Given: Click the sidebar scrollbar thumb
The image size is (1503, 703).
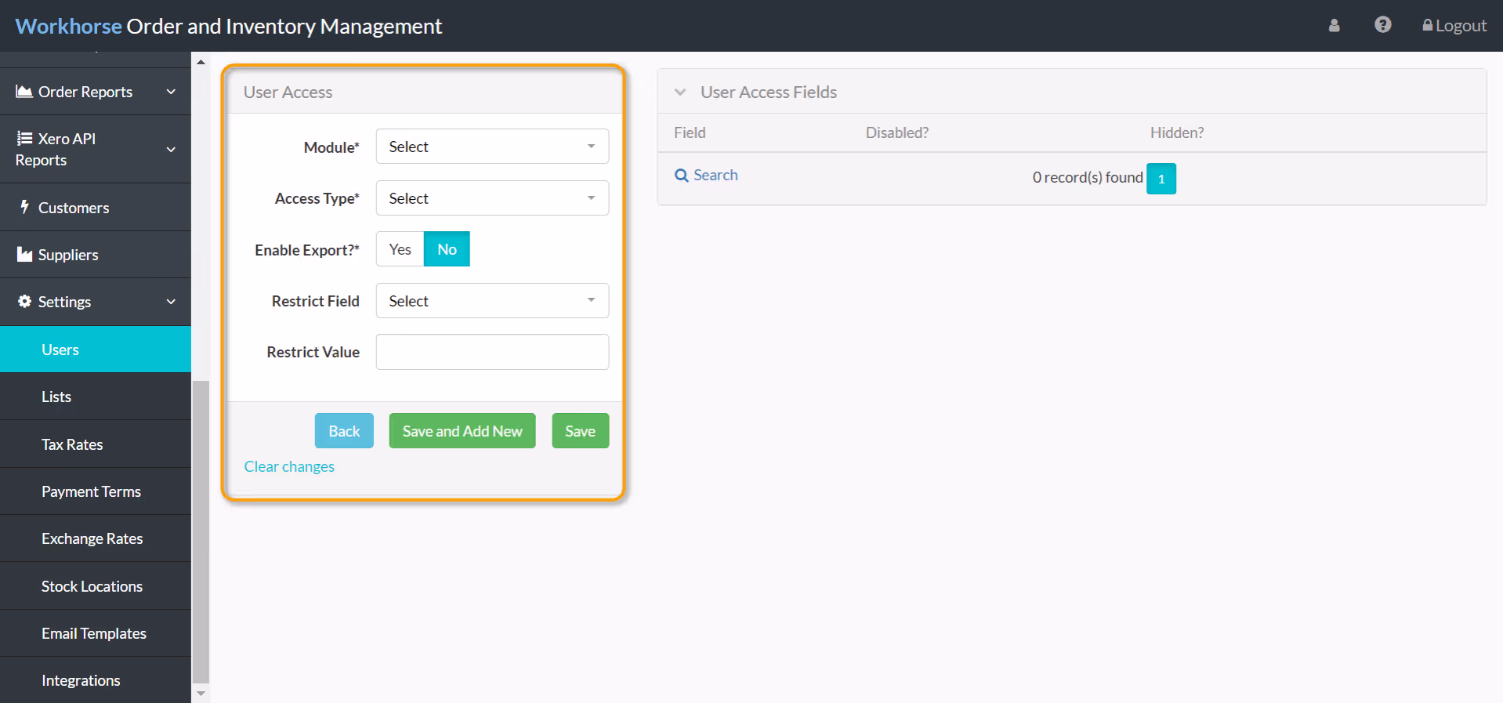Looking at the screenshot, I should (x=201, y=532).
